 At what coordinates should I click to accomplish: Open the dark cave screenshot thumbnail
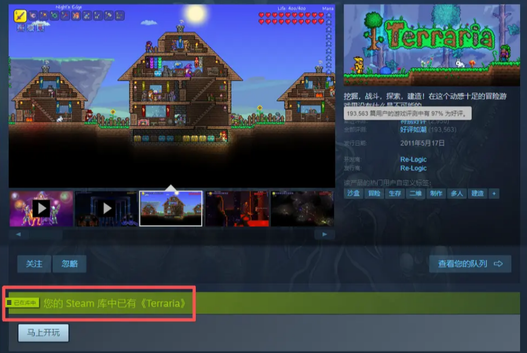[302, 208]
